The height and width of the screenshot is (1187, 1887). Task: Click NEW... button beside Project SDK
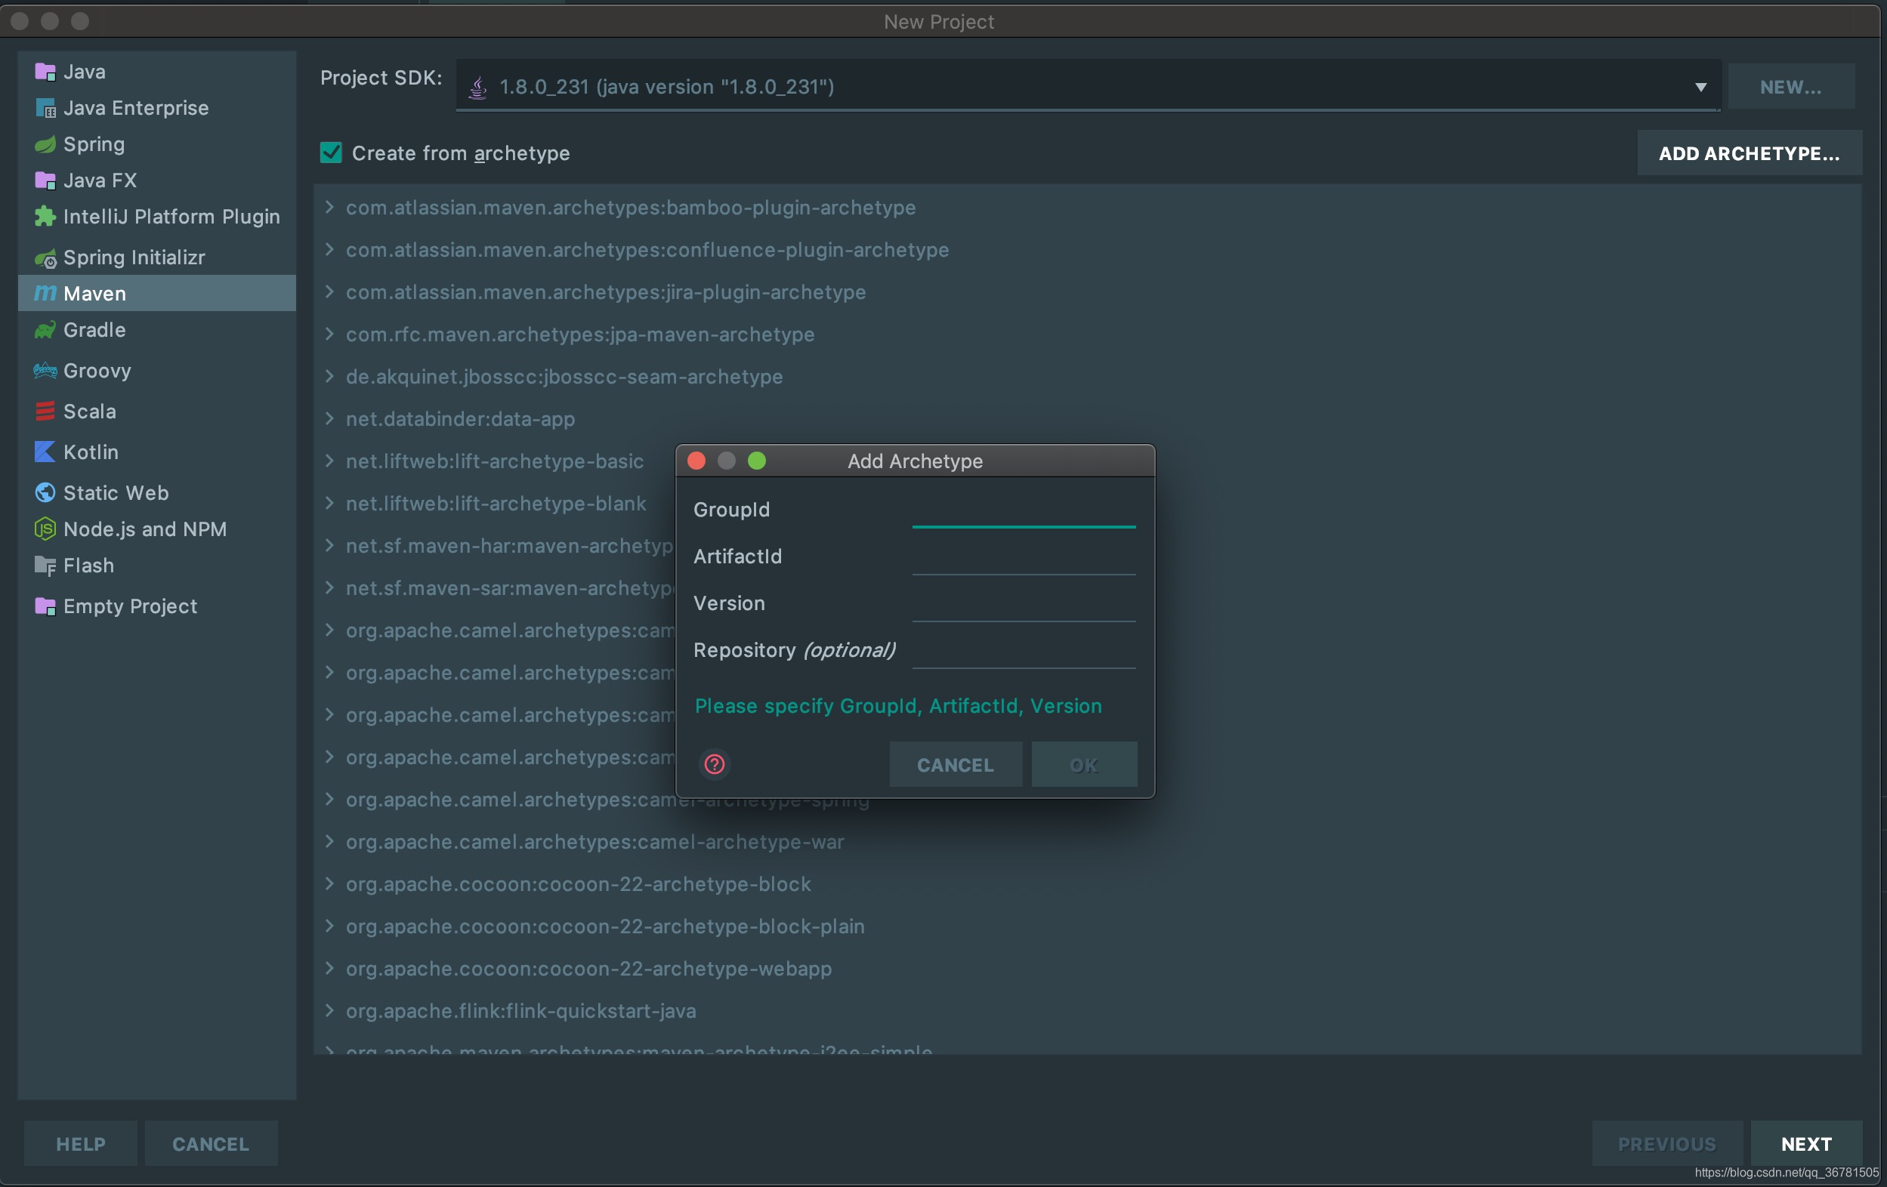tap(1790, 87)
